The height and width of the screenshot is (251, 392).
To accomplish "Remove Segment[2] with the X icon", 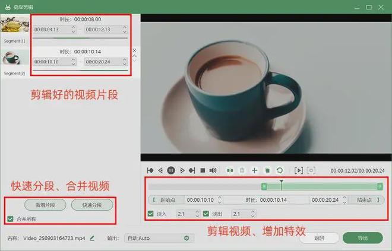I will coord(134,50).
